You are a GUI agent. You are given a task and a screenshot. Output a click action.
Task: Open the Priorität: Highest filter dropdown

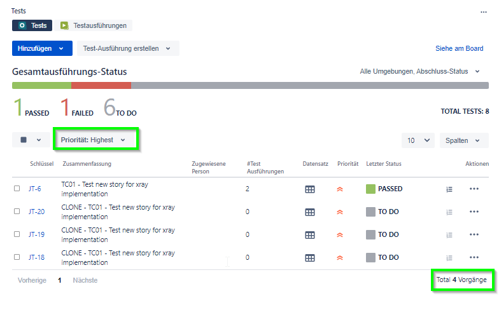pyautogui.click(x=93, y=140)
